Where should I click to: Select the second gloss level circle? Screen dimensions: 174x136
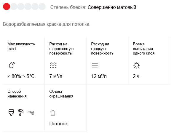14,7
